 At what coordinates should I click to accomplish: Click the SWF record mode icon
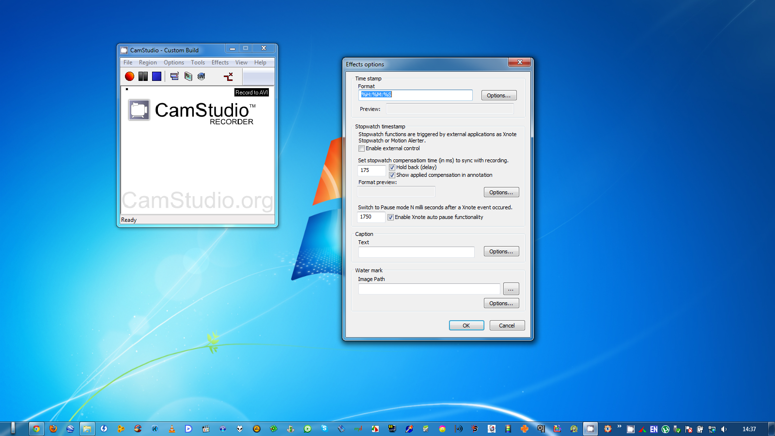[x=201, y=77]
